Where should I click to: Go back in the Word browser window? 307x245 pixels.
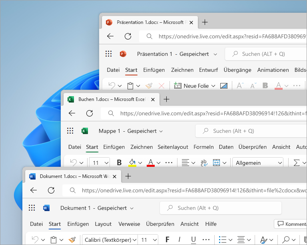(34, 190)
